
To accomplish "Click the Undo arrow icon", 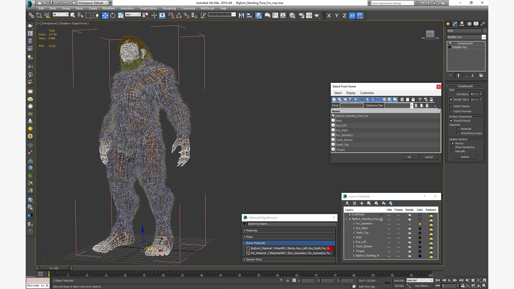I will [x=57, y=3].
